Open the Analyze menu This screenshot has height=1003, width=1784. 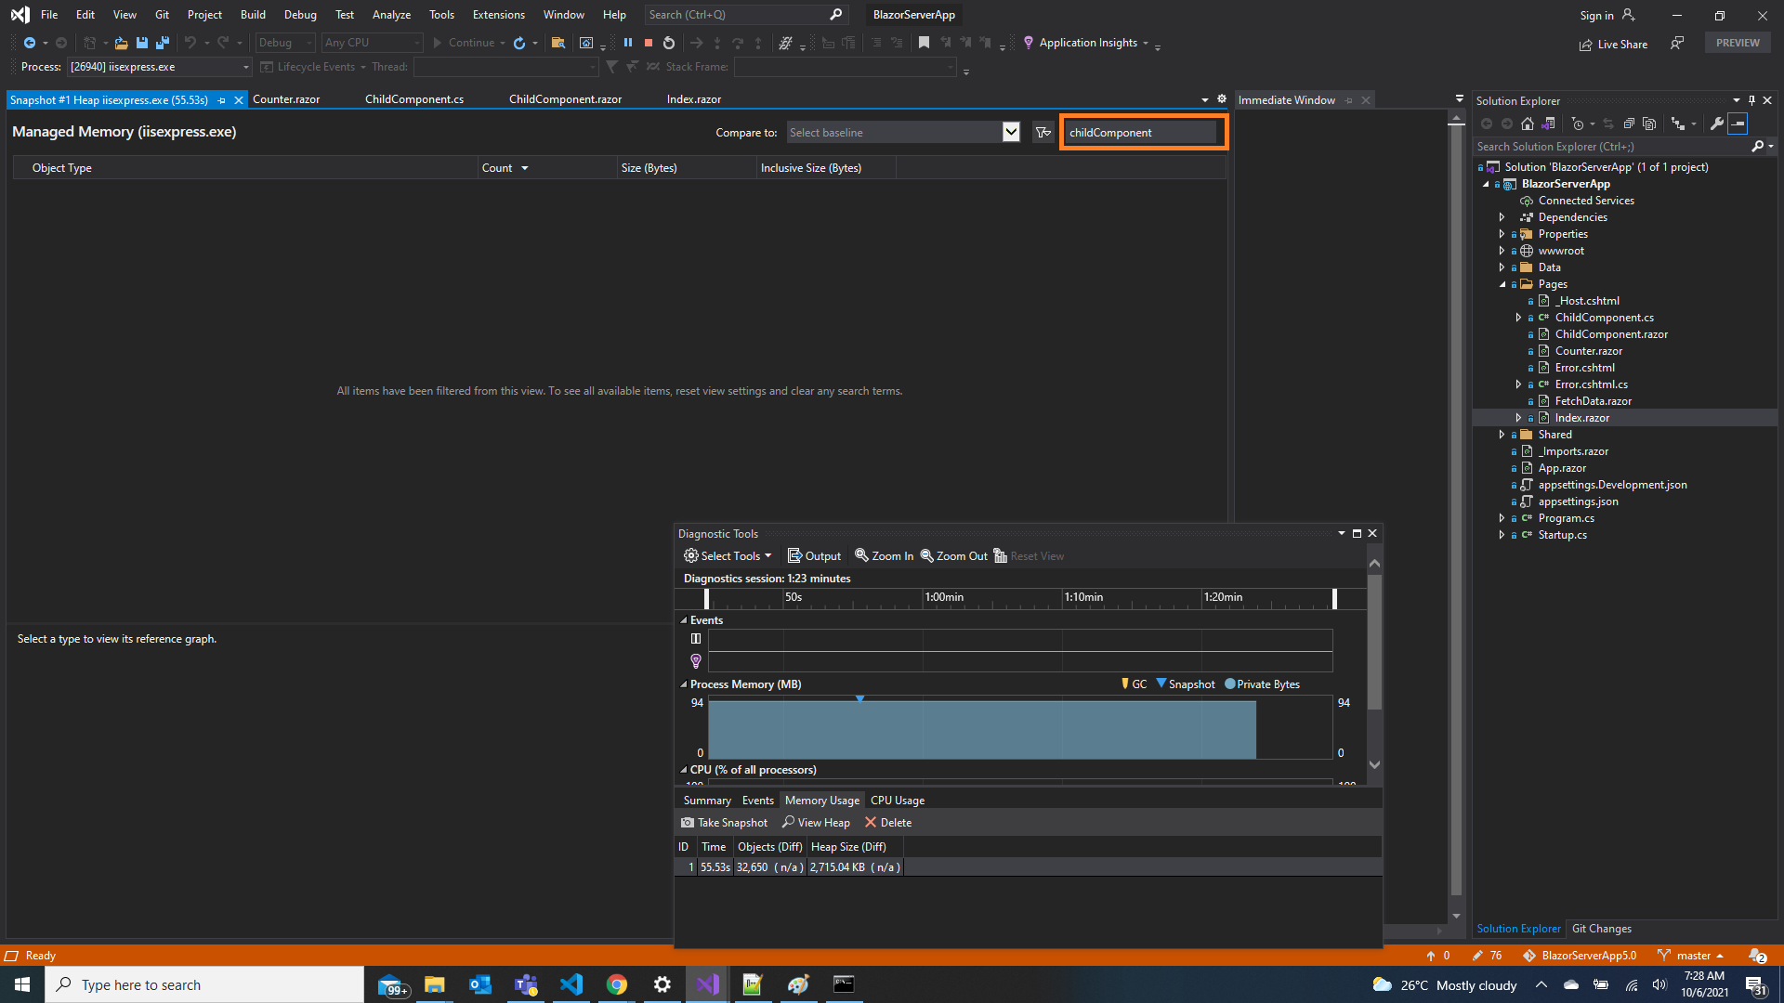click(391, 15)
